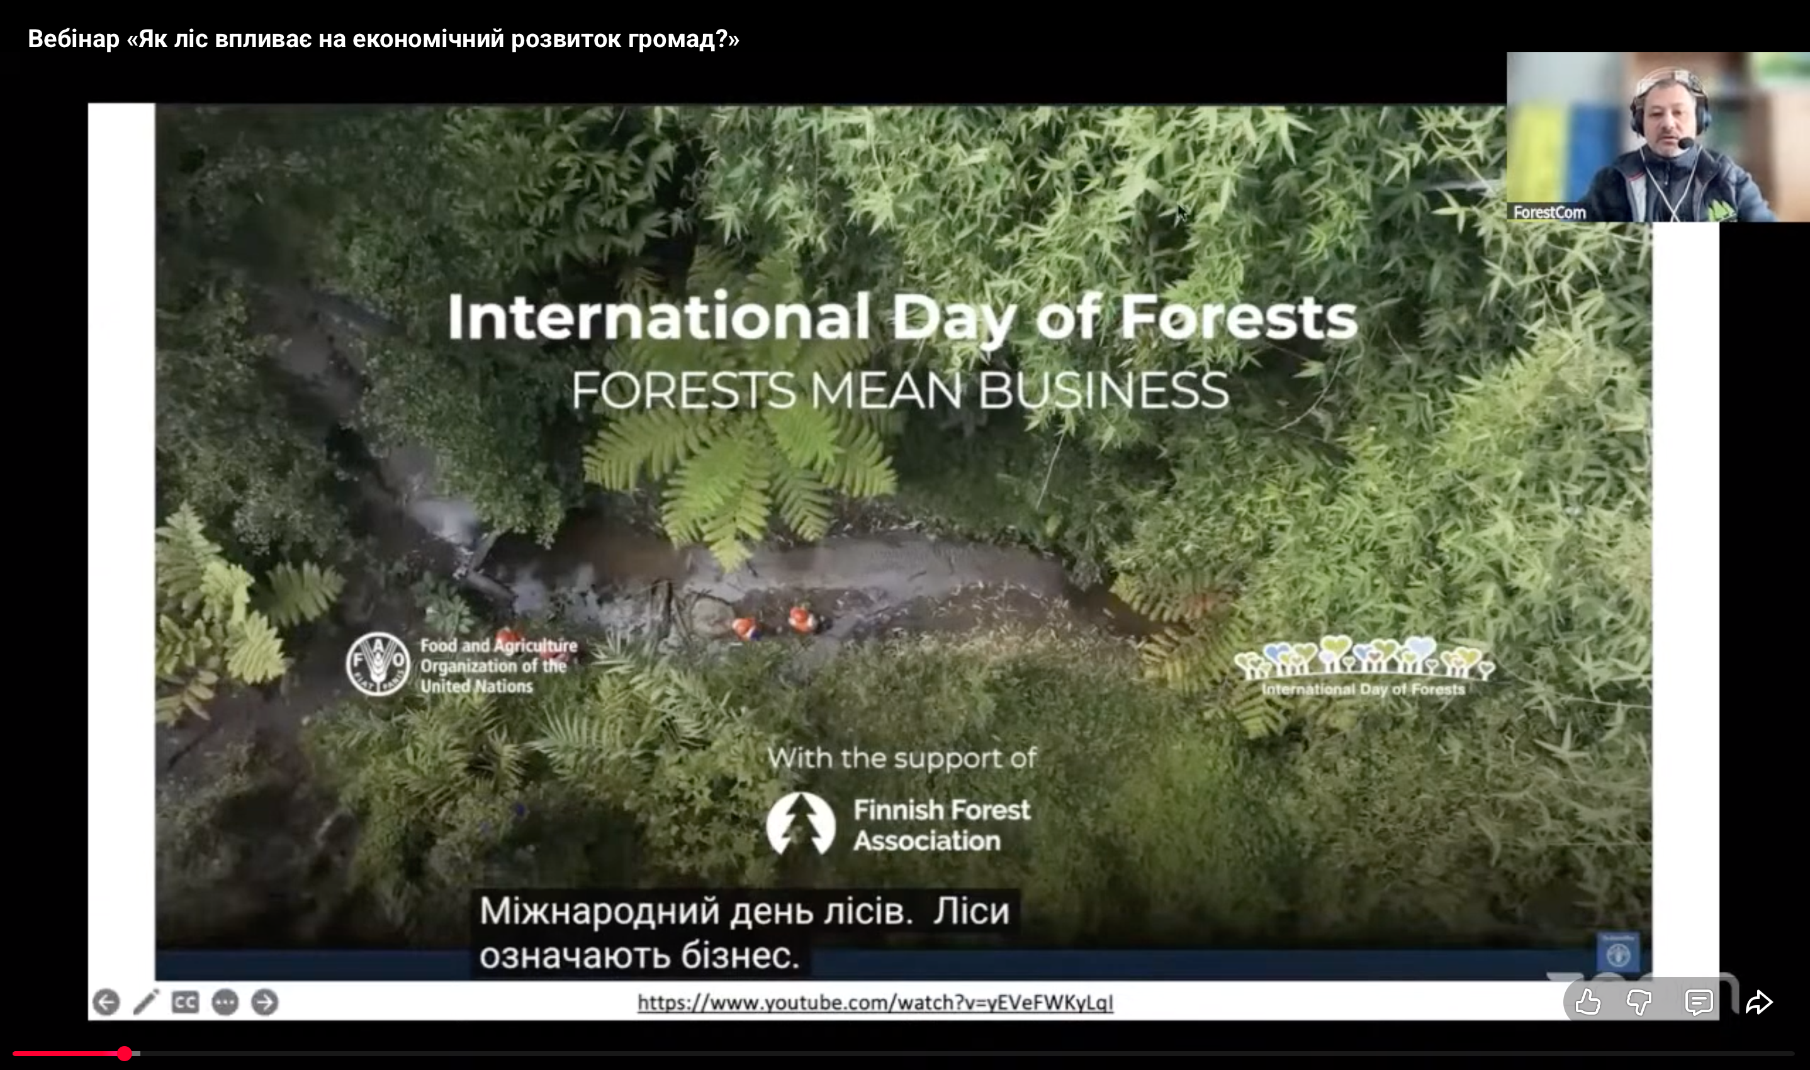1810x1070 pixels.
Task: Click the Finnish Forest Association tree logo
Action: (x=801, y=823)
